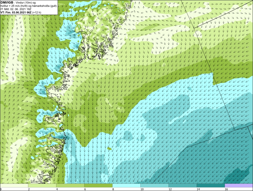Click the 'VT: Fim. 03.06.2021 06Z' line
The width and height of the screenshot is (253, 191).
pyautogui.click(x=16, y=12)
